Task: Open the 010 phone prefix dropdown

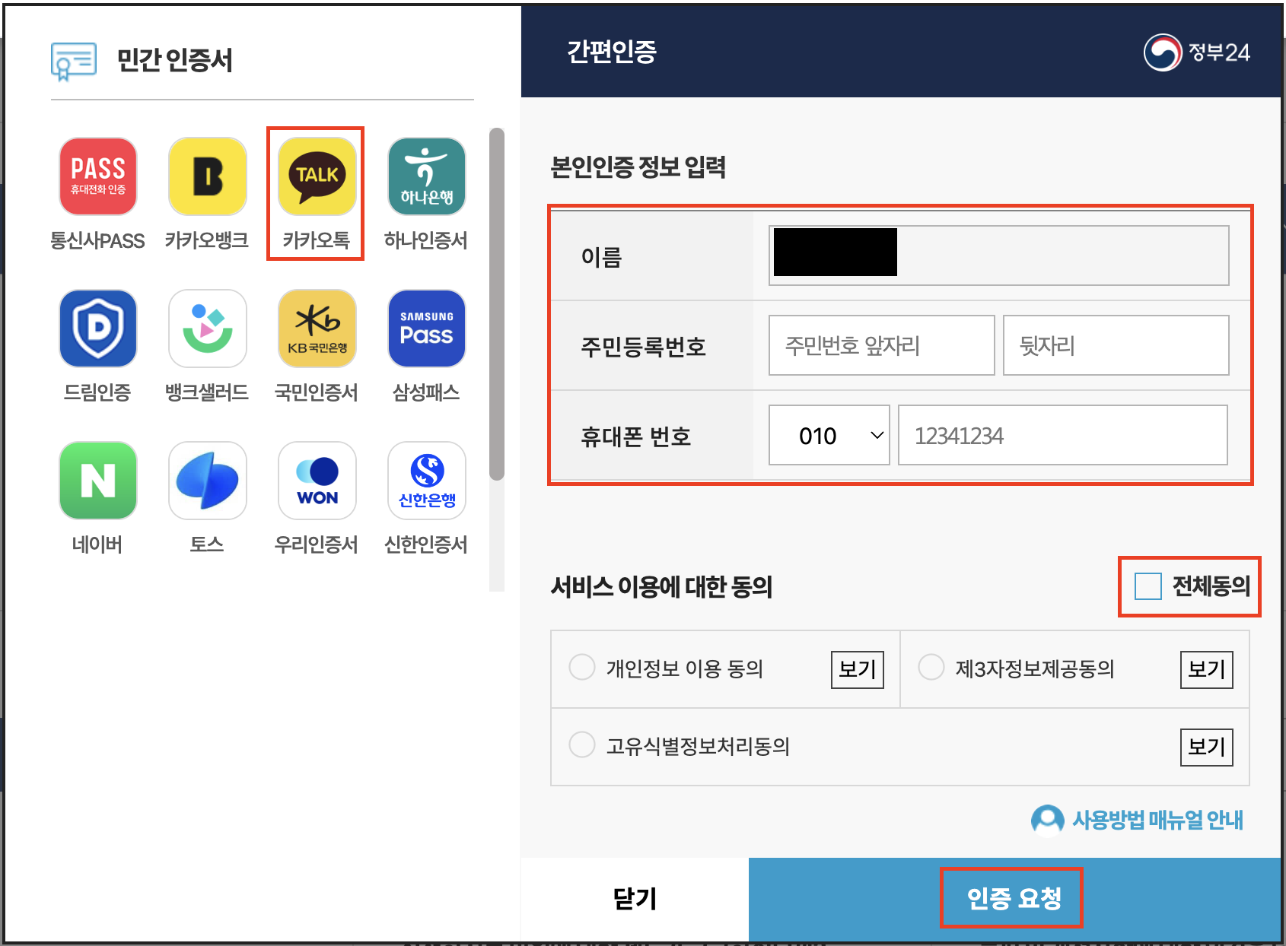Action: coord(829,435)
